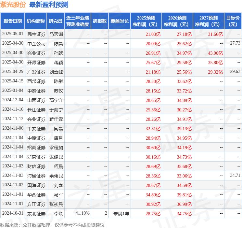Click the 研报数 column header
This screenshot has width=242, height=228.
(x=100, y=21)
